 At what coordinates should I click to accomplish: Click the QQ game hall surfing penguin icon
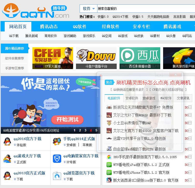pyautogui.click(x=7, y=159)
